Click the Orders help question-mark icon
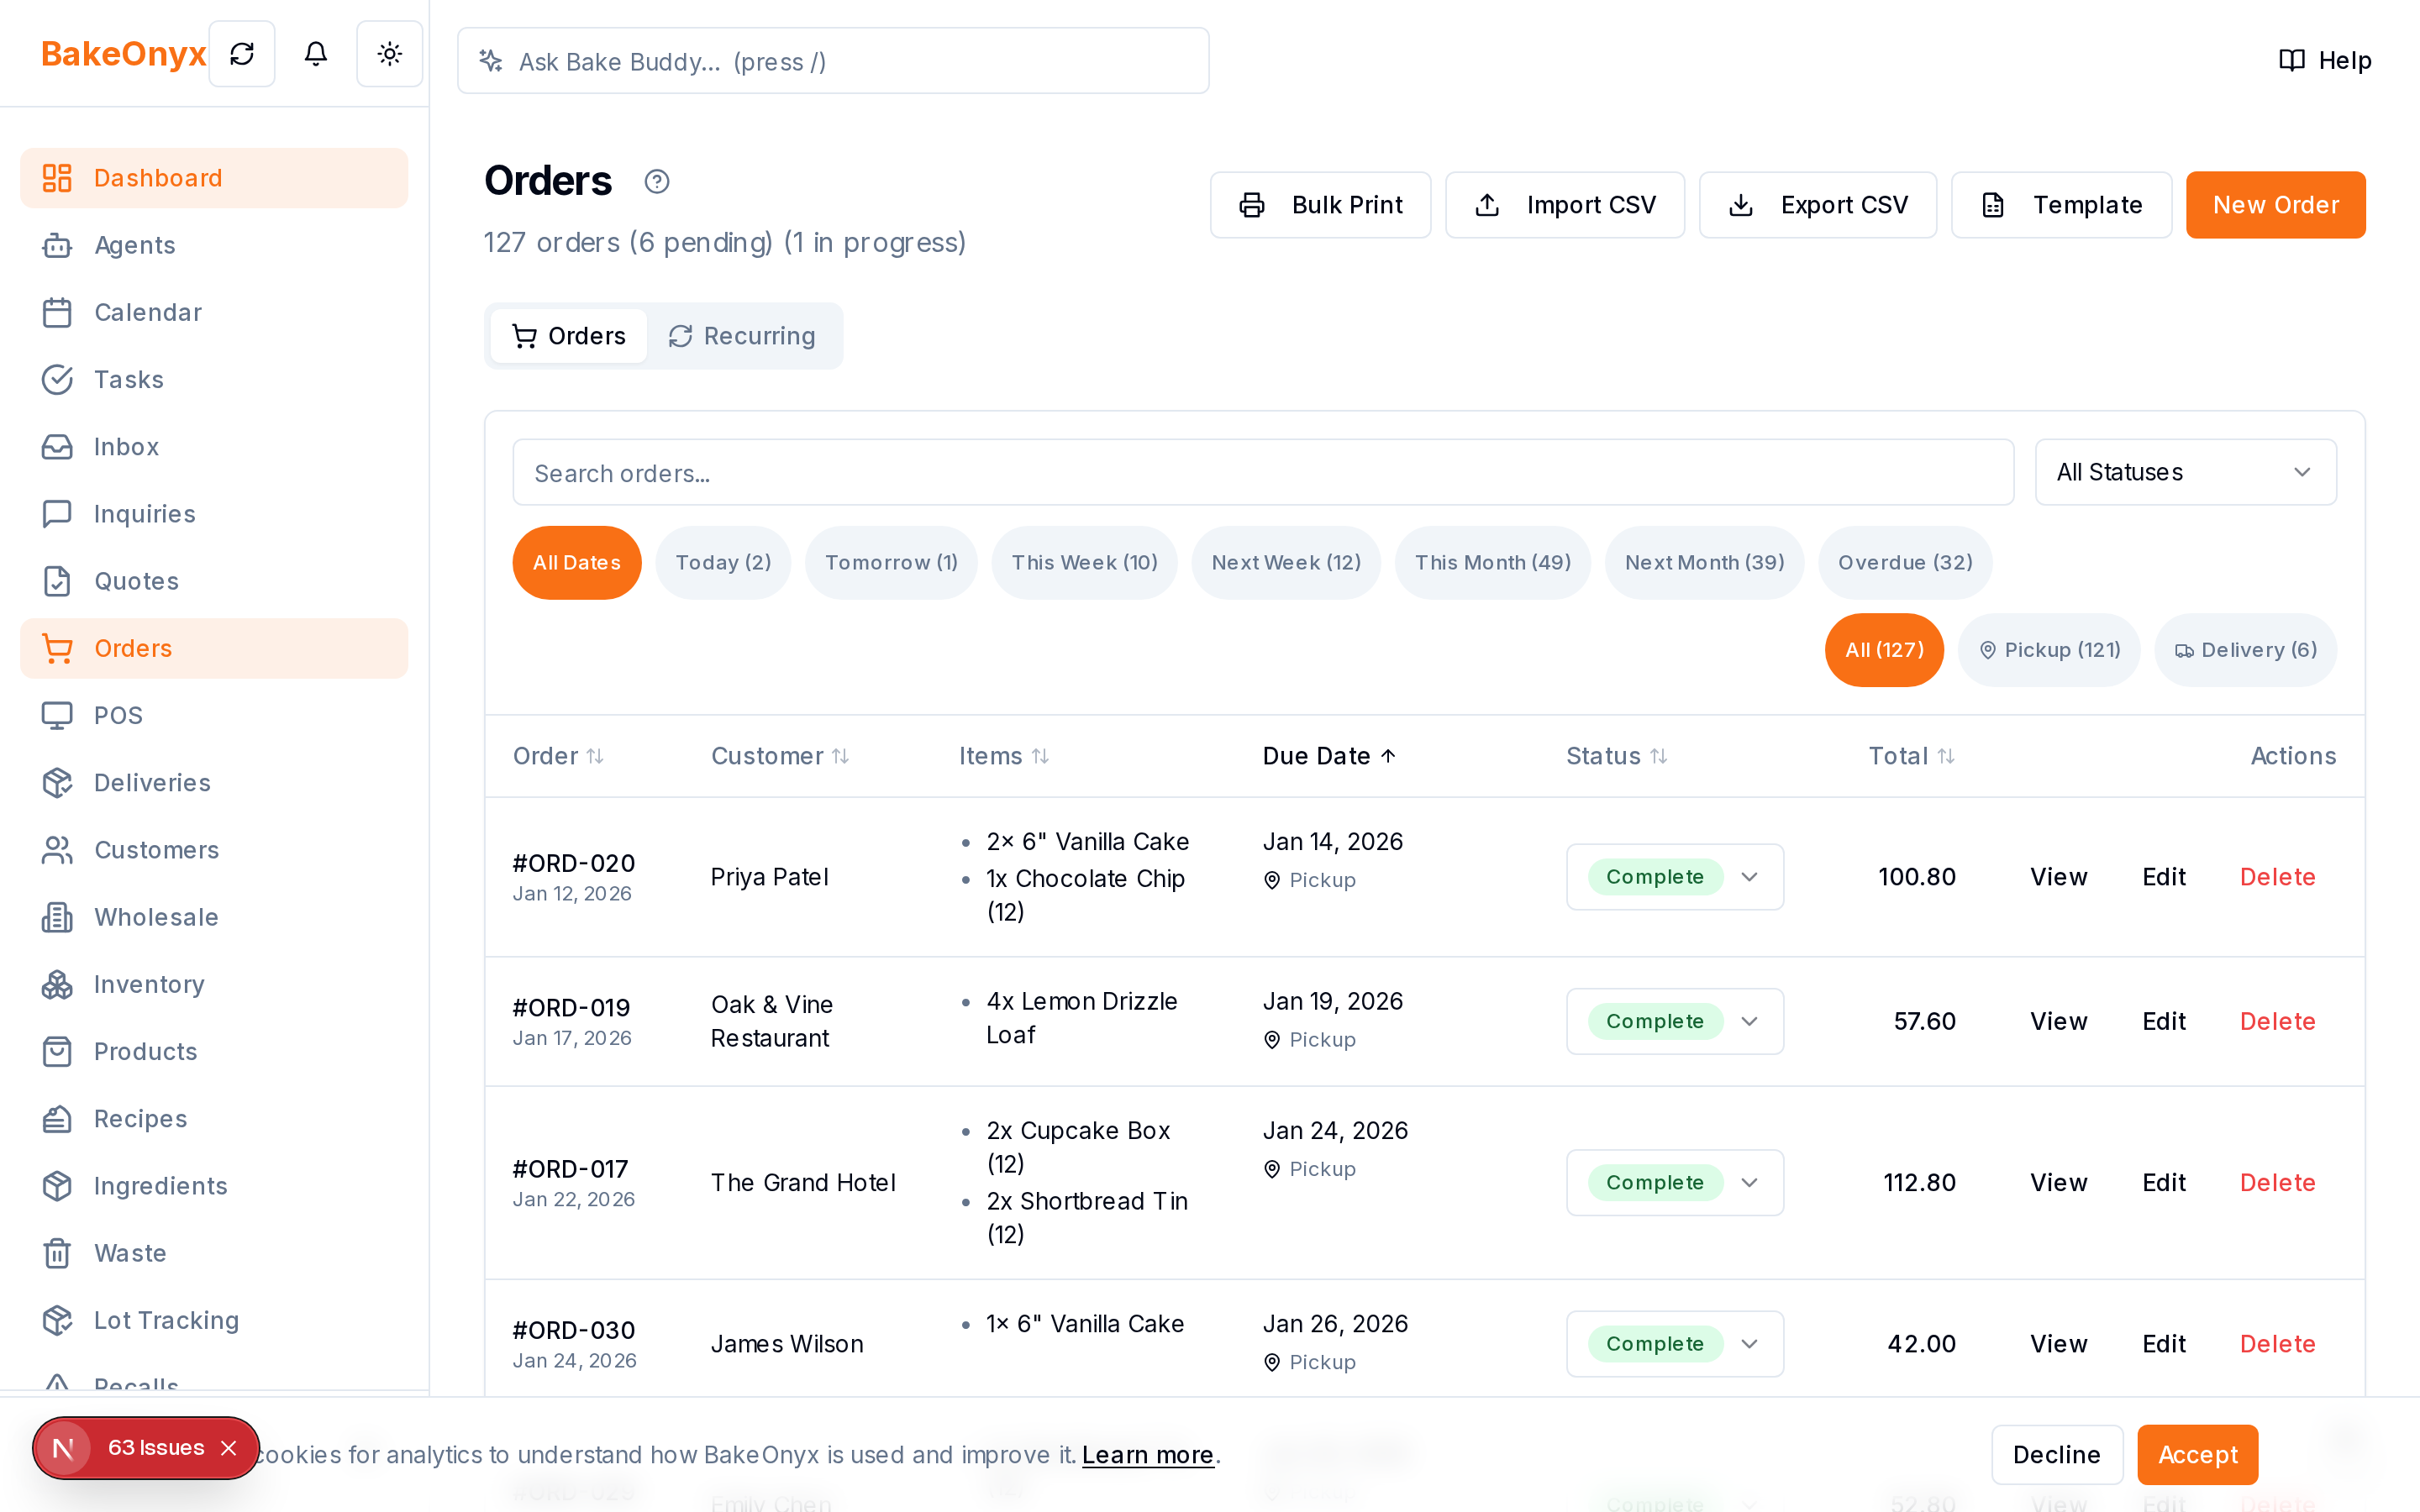The image size is (2420, 1512). (x=657, y=181)
